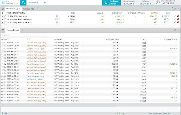Close the Volatility Jul 2025 position with red X
The image size is (181, 115).
click(x=178, y=22)
